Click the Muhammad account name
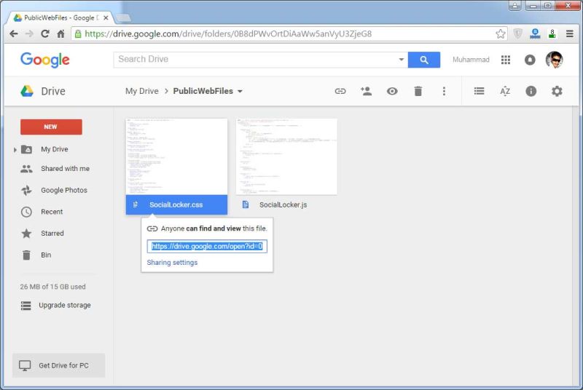583x390 pixels. [x=471, y=60]
